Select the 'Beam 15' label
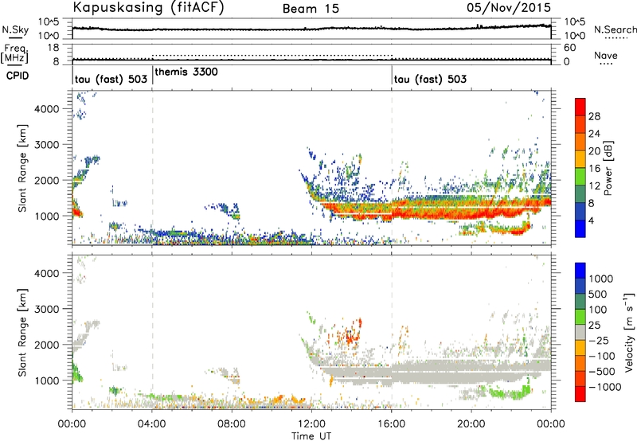The image size is (637, 441). [x=311, y=9]
